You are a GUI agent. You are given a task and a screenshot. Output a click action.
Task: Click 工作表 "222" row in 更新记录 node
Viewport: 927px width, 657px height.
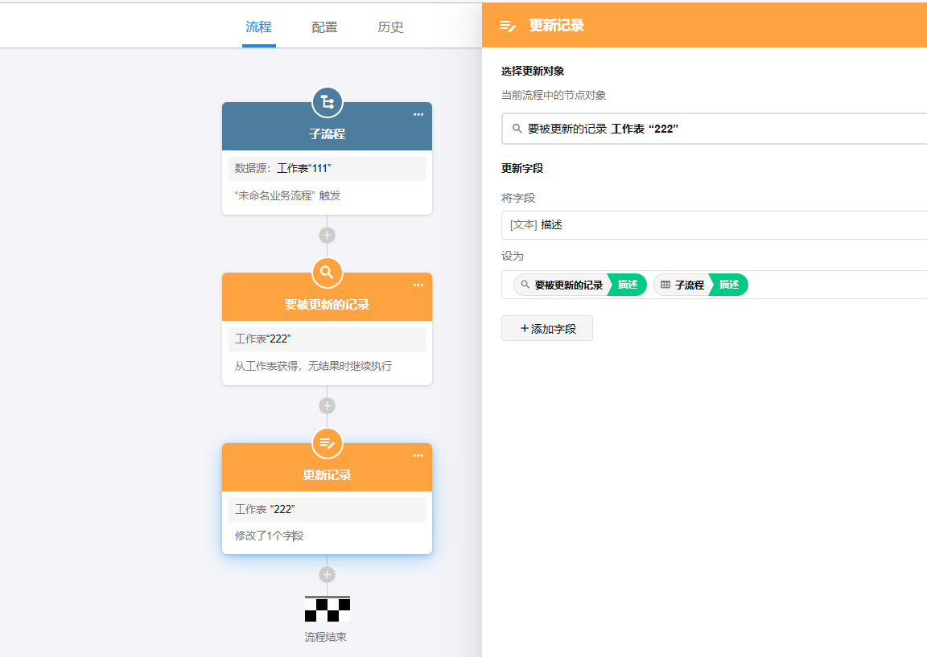tap(327, 509)
